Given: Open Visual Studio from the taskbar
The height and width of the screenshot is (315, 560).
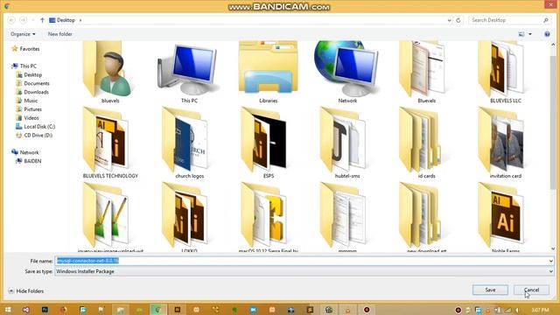Looking at the screenshot, I should point(26,310).
